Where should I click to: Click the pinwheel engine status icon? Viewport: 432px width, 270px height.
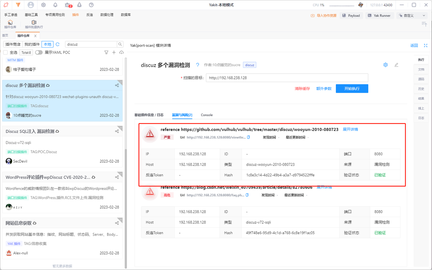point(360,5)
